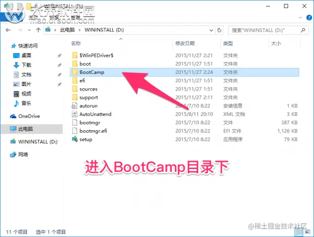Sort by 类型 column header
The height and width of the screenshot is (237, 314).
[228, 43]
